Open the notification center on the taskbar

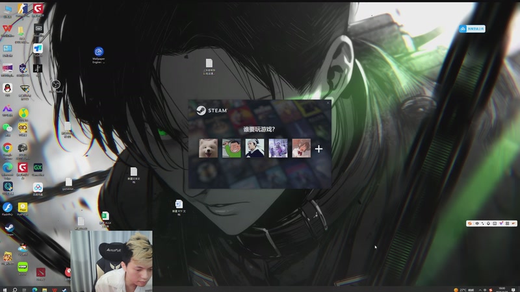(x=513, y=289)
